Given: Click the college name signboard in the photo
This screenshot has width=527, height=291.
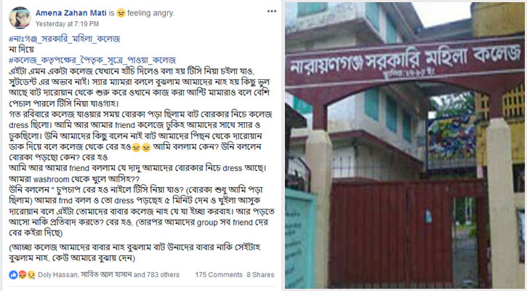Looking at the screenshot, I should click(x=404, y=60).
